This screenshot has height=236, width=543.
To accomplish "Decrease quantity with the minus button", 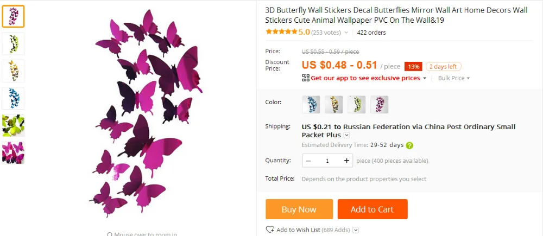I will click(x=308, y=161).
